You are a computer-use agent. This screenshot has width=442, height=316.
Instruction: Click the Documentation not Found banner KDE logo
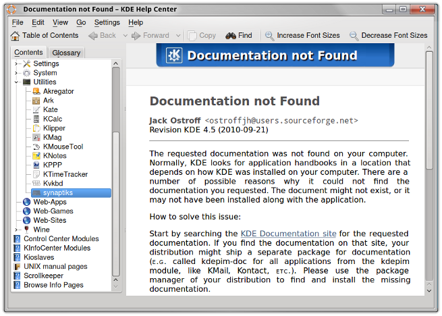174,55
